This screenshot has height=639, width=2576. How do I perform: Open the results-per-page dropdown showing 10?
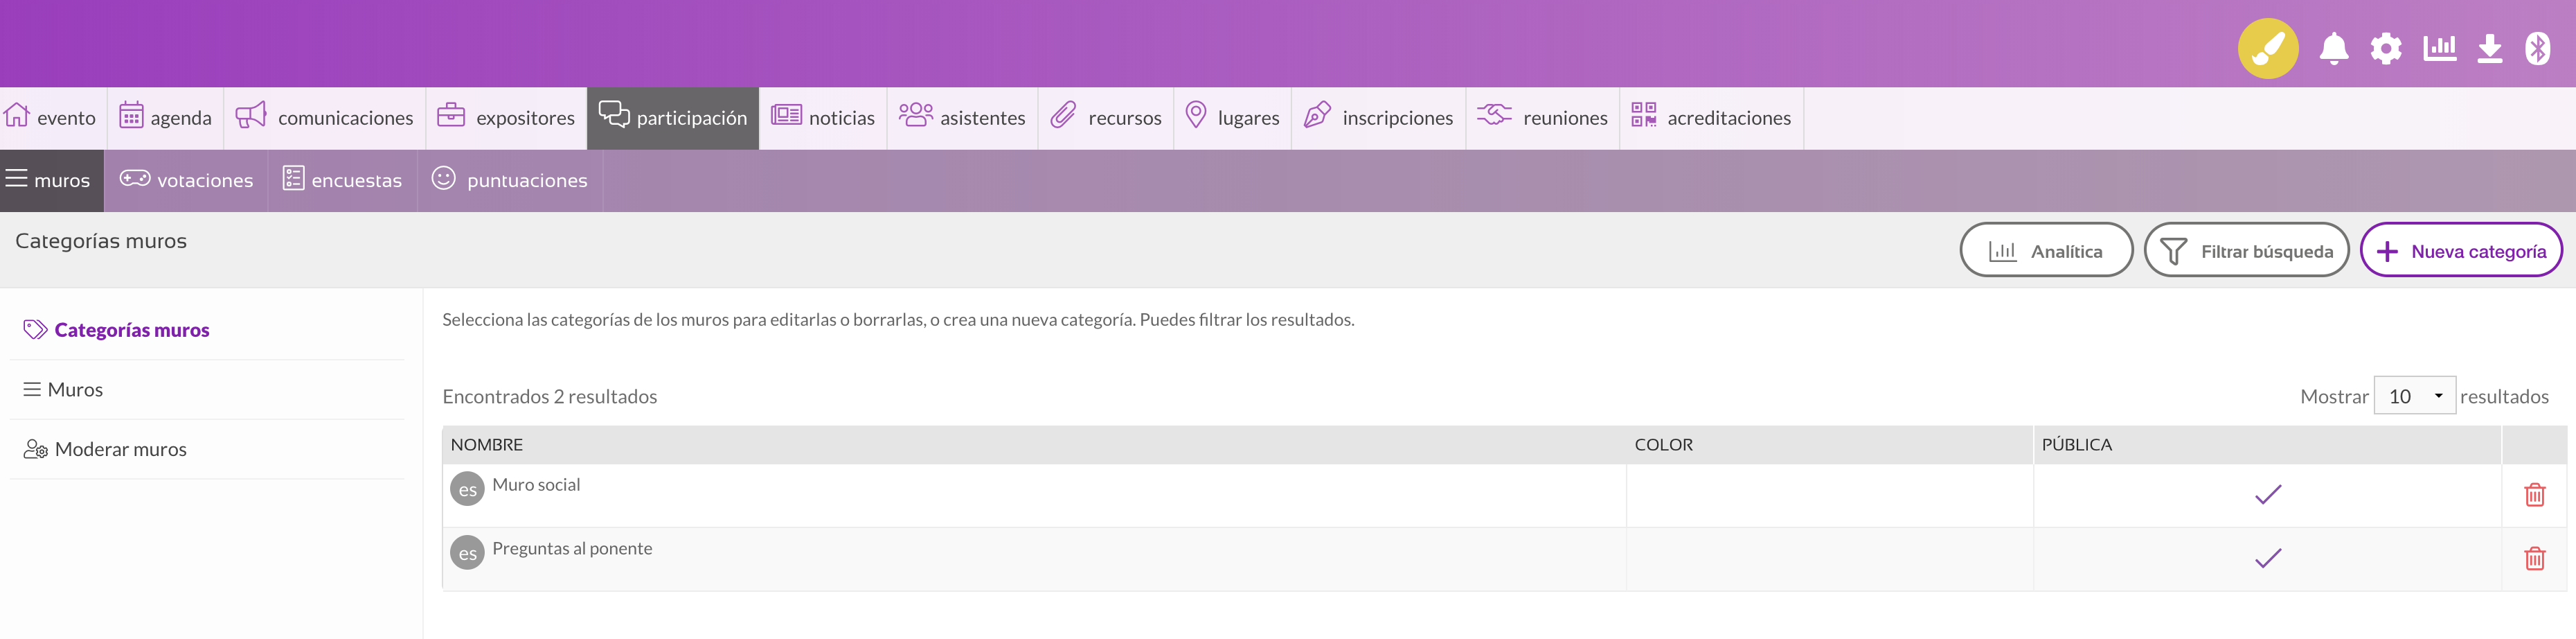[2414, 396]
